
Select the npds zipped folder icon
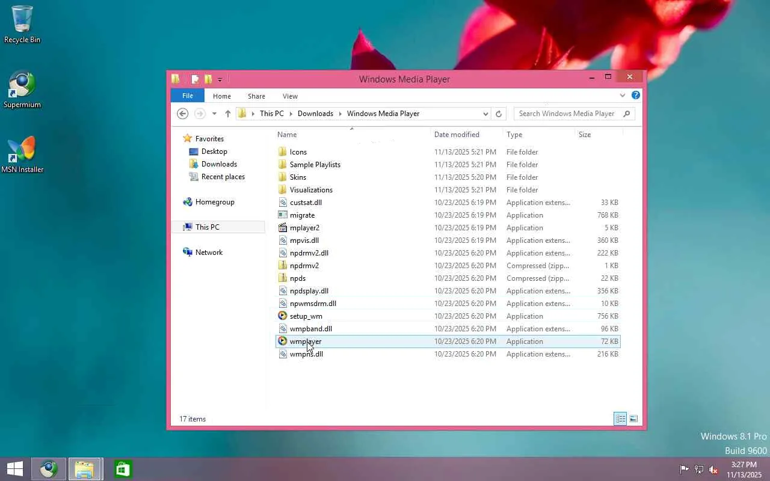click(283, 278)
